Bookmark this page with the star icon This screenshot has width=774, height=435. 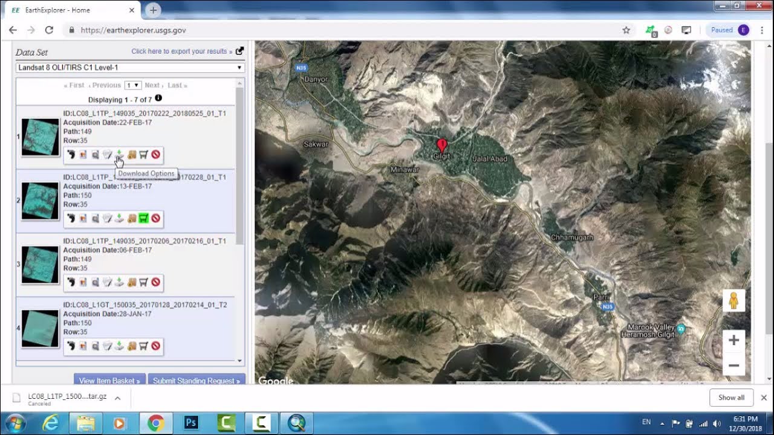(x=626, y=30)
